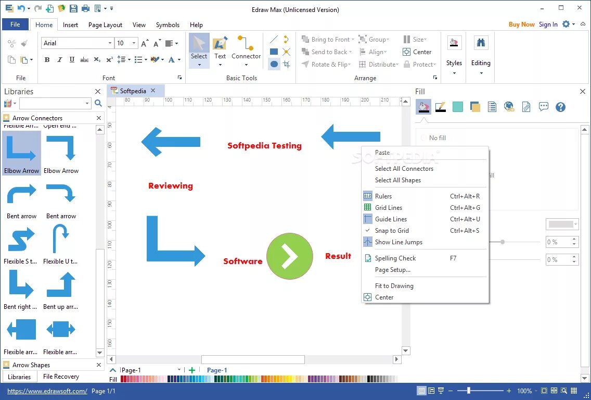This screenshot has width=591, height=400.
Task: Open the Fill paint bucket tab
Action: click(423, 107)
